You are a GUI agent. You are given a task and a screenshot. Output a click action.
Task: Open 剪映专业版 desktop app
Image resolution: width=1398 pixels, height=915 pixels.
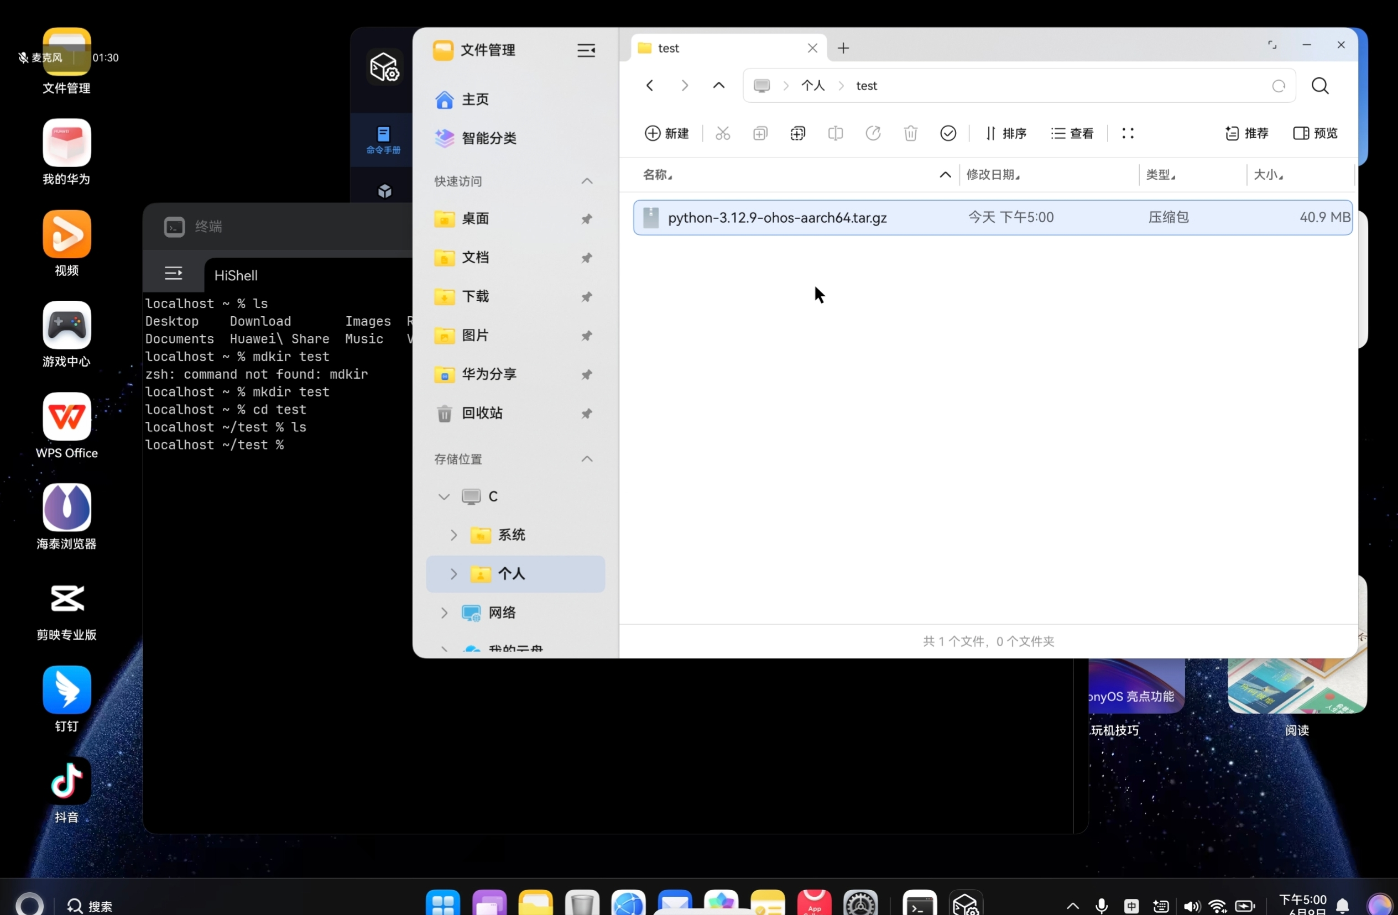(x=66, y=608)
